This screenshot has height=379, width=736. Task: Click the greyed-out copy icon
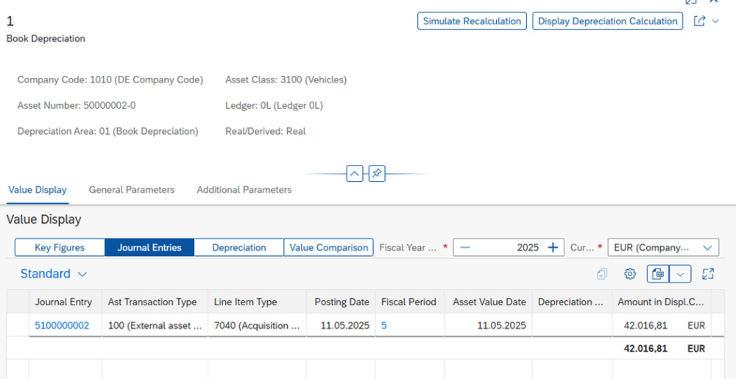coord(602,274)
